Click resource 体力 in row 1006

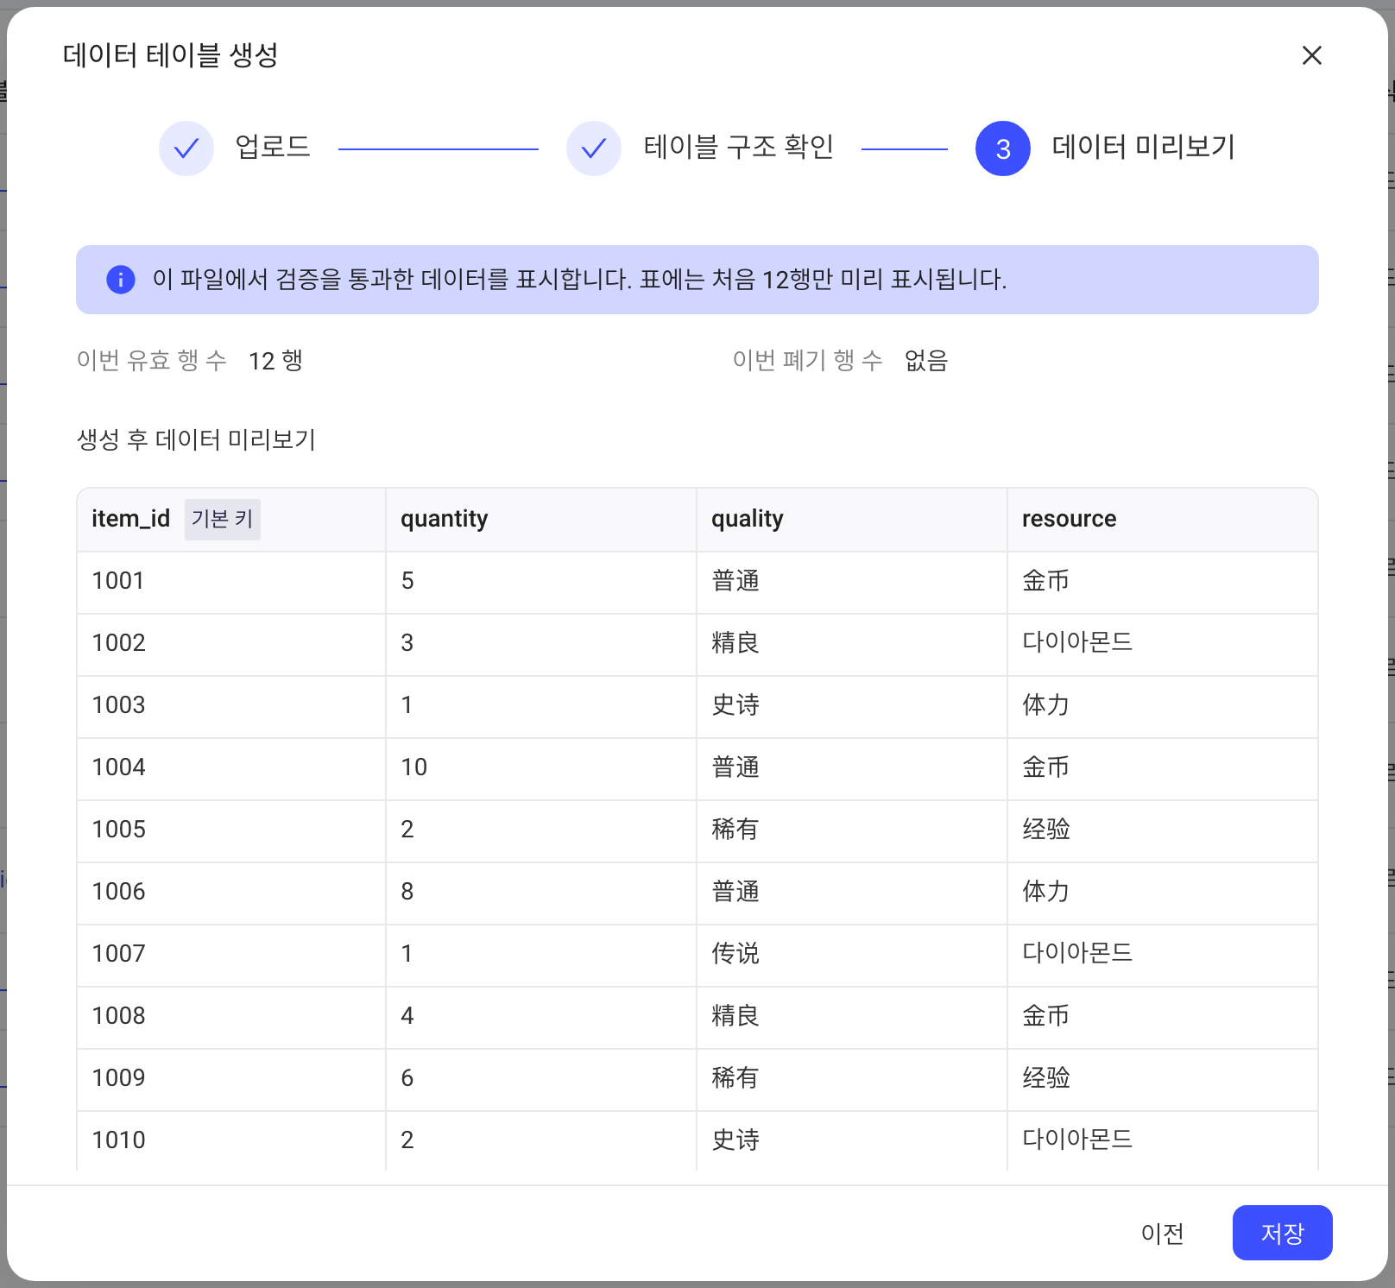click(x=1046, y=892)
